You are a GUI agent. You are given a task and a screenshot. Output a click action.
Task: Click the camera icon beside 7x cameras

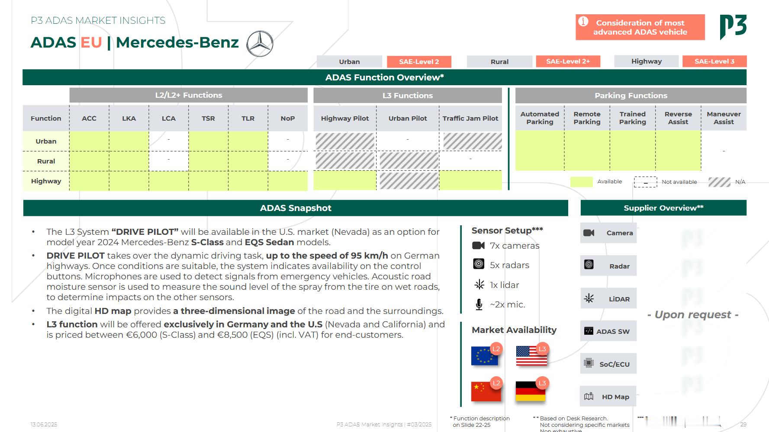(x=478, y=246)
